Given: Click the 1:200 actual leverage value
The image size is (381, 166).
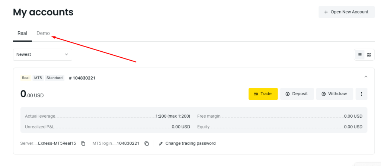Looking at the screenshot, I should [173, 116].
